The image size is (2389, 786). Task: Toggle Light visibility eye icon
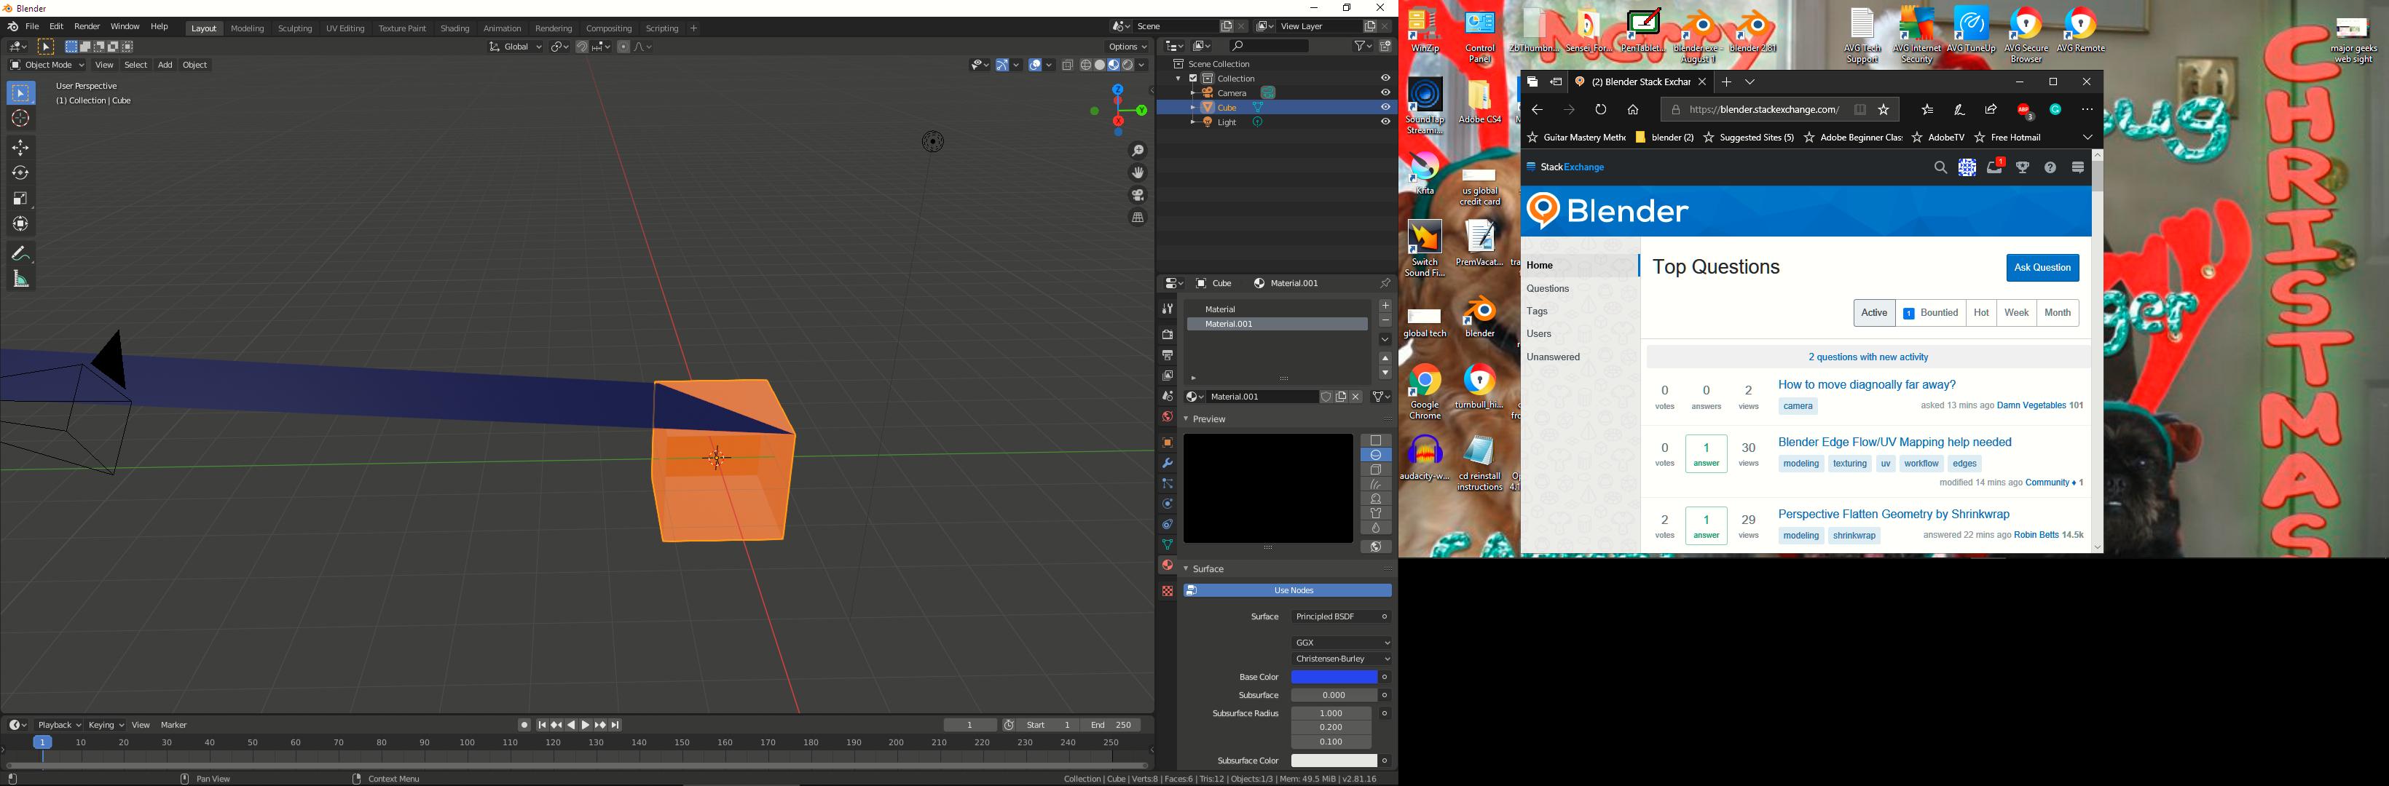[x=1385, y=122]
